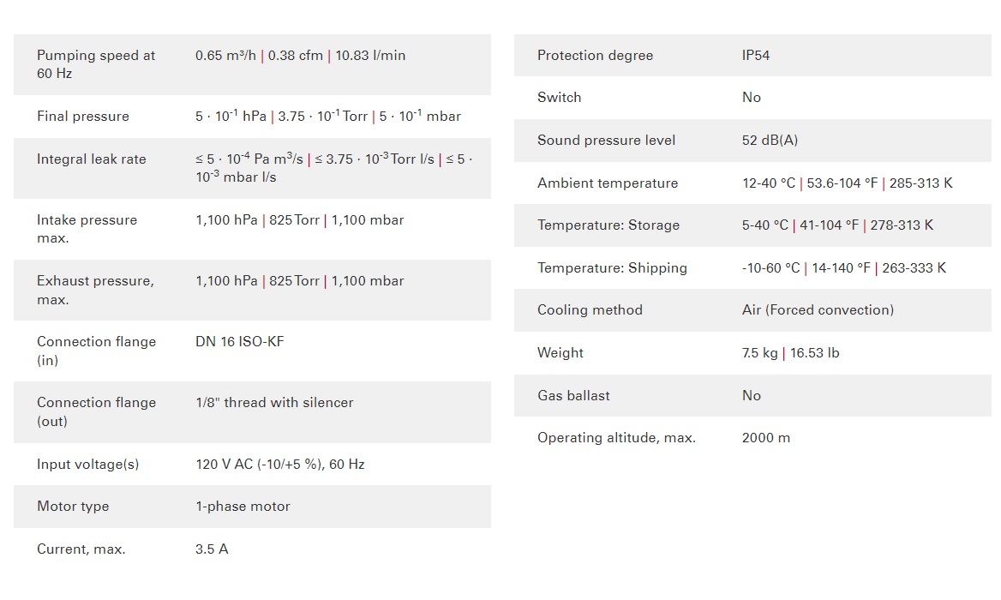
Task: Click the Sound pressure level 52 dB(A) value
Action: [770, 140]
